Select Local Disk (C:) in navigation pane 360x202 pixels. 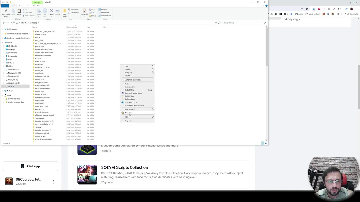(x=13, y=70)
